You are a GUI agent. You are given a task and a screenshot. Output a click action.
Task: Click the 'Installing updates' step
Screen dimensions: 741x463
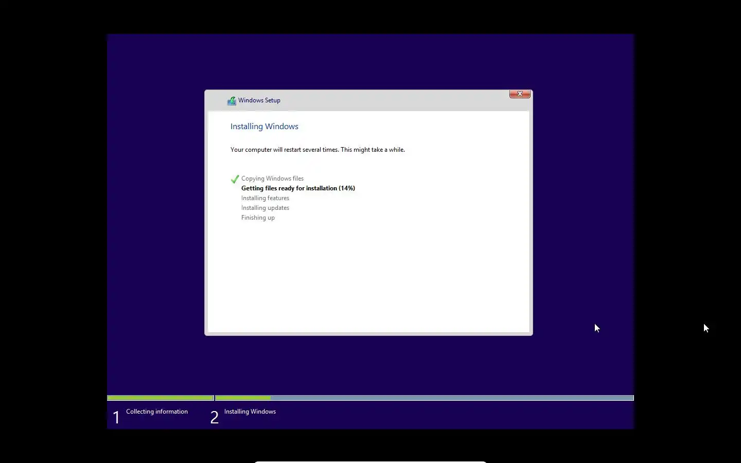265,208
